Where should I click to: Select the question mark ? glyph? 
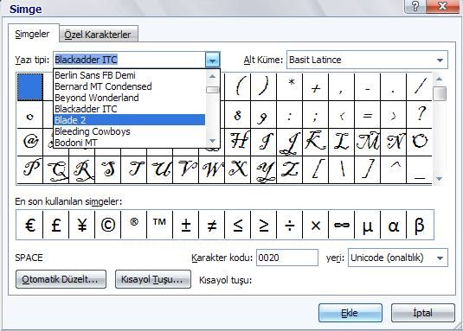pos(420,114)
